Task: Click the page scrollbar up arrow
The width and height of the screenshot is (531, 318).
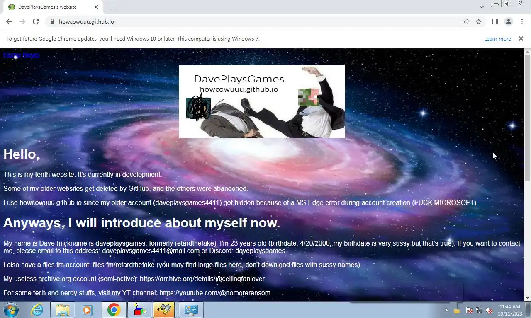Action: 528,52
